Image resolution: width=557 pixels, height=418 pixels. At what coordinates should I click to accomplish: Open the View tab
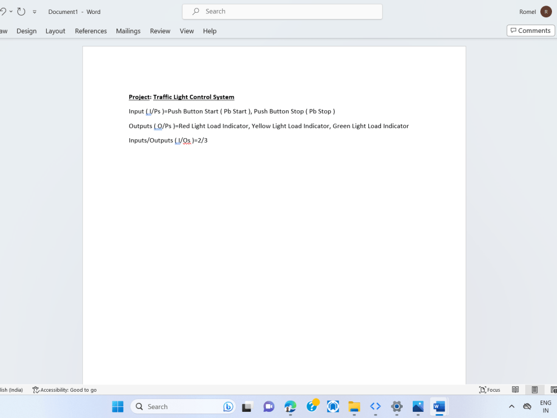[x=187, y=31]
